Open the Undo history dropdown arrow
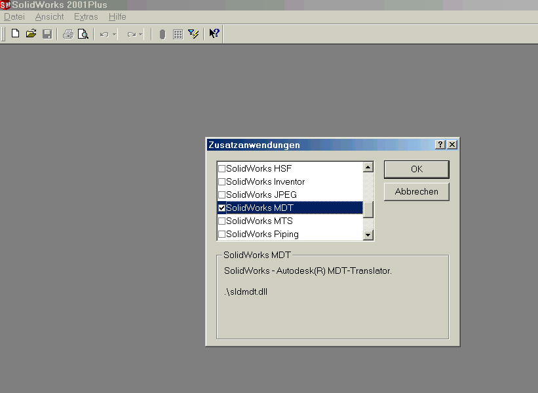538x393 pixels. [114, 34]
